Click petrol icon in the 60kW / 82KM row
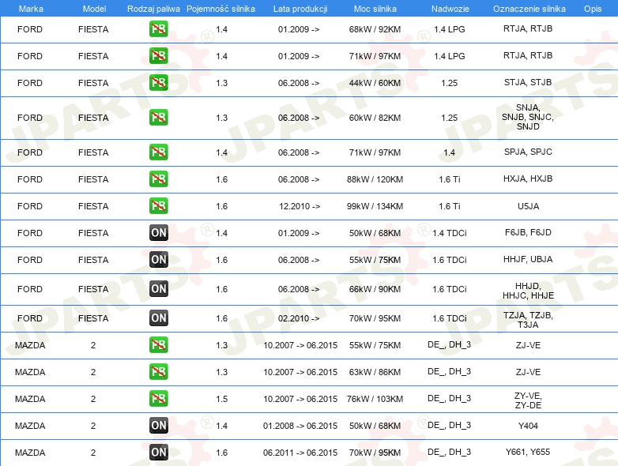The height and width of the screenshot is (466, 618). coord(158,118)
